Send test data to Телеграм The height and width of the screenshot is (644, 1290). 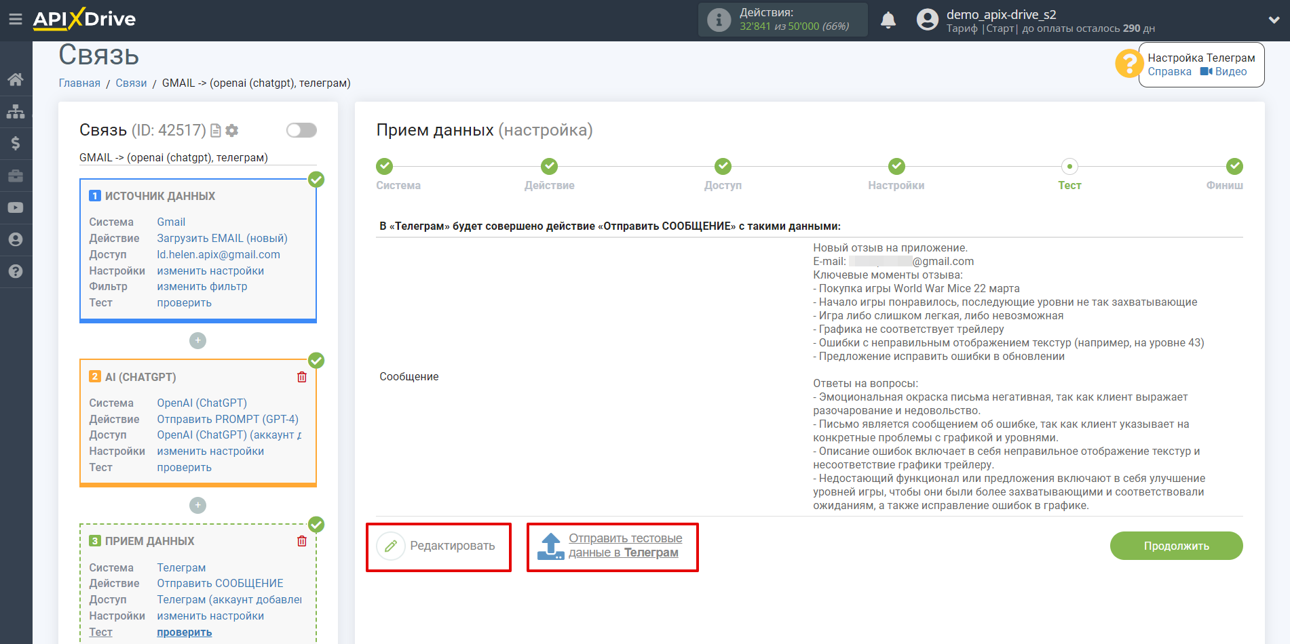tap(610, 546)
